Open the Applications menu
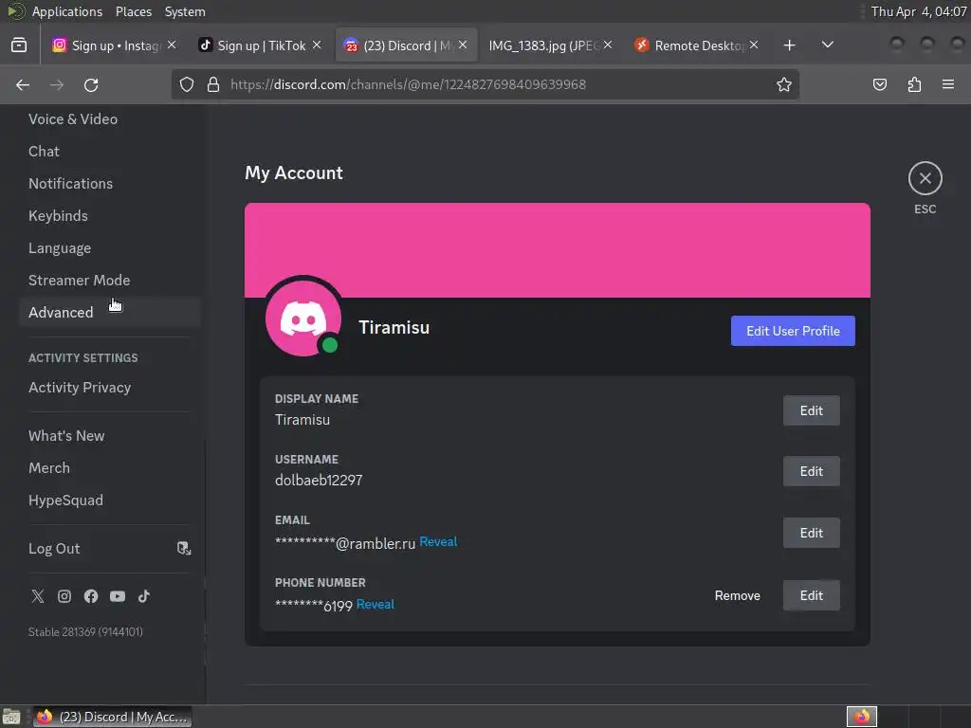This screenshot has width=971, height=728. [67, 11]
